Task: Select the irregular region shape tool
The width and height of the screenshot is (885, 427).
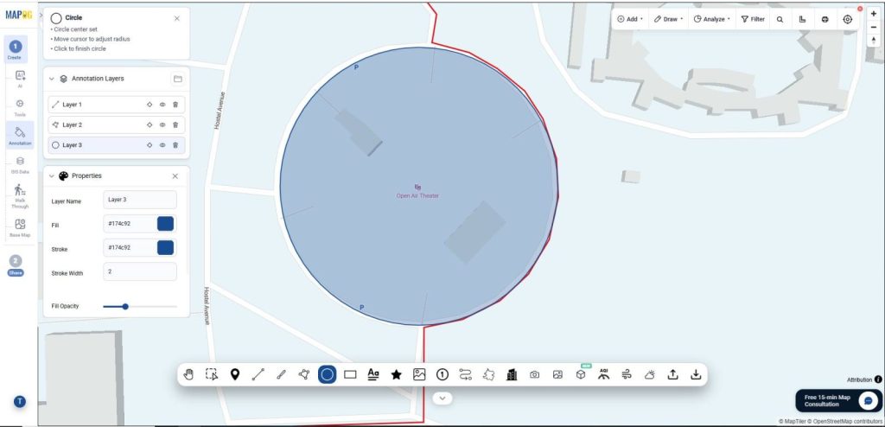Action: [x=489, y=374]
